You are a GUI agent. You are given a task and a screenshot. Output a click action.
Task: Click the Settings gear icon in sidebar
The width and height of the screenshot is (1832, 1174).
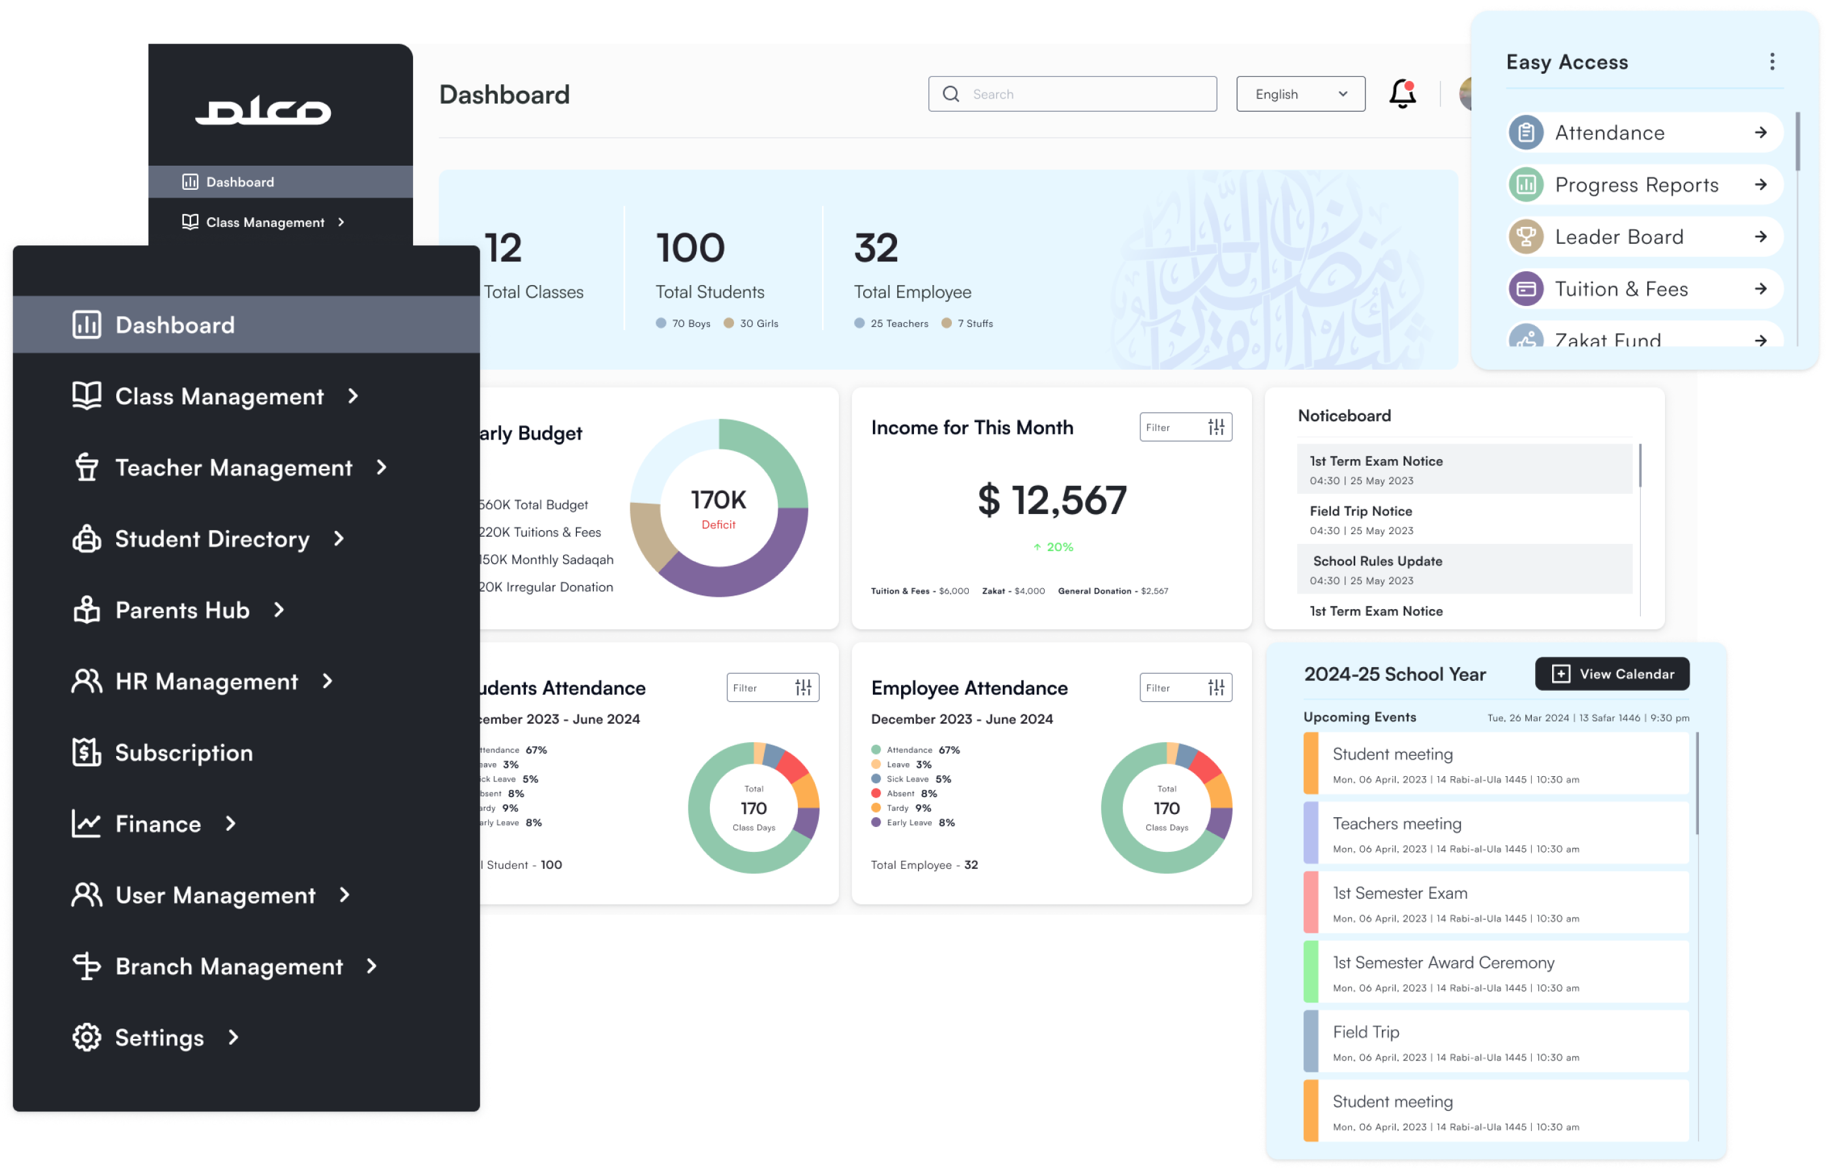pyautogui.click(x=86, y=1038)
